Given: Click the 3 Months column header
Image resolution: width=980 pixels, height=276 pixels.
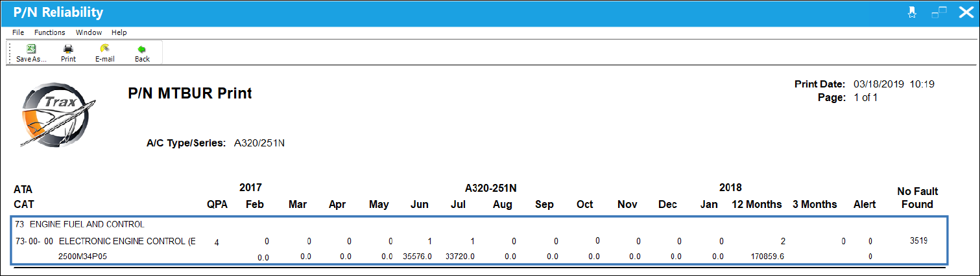Looking at the screenshot, I should coord(815,204).
